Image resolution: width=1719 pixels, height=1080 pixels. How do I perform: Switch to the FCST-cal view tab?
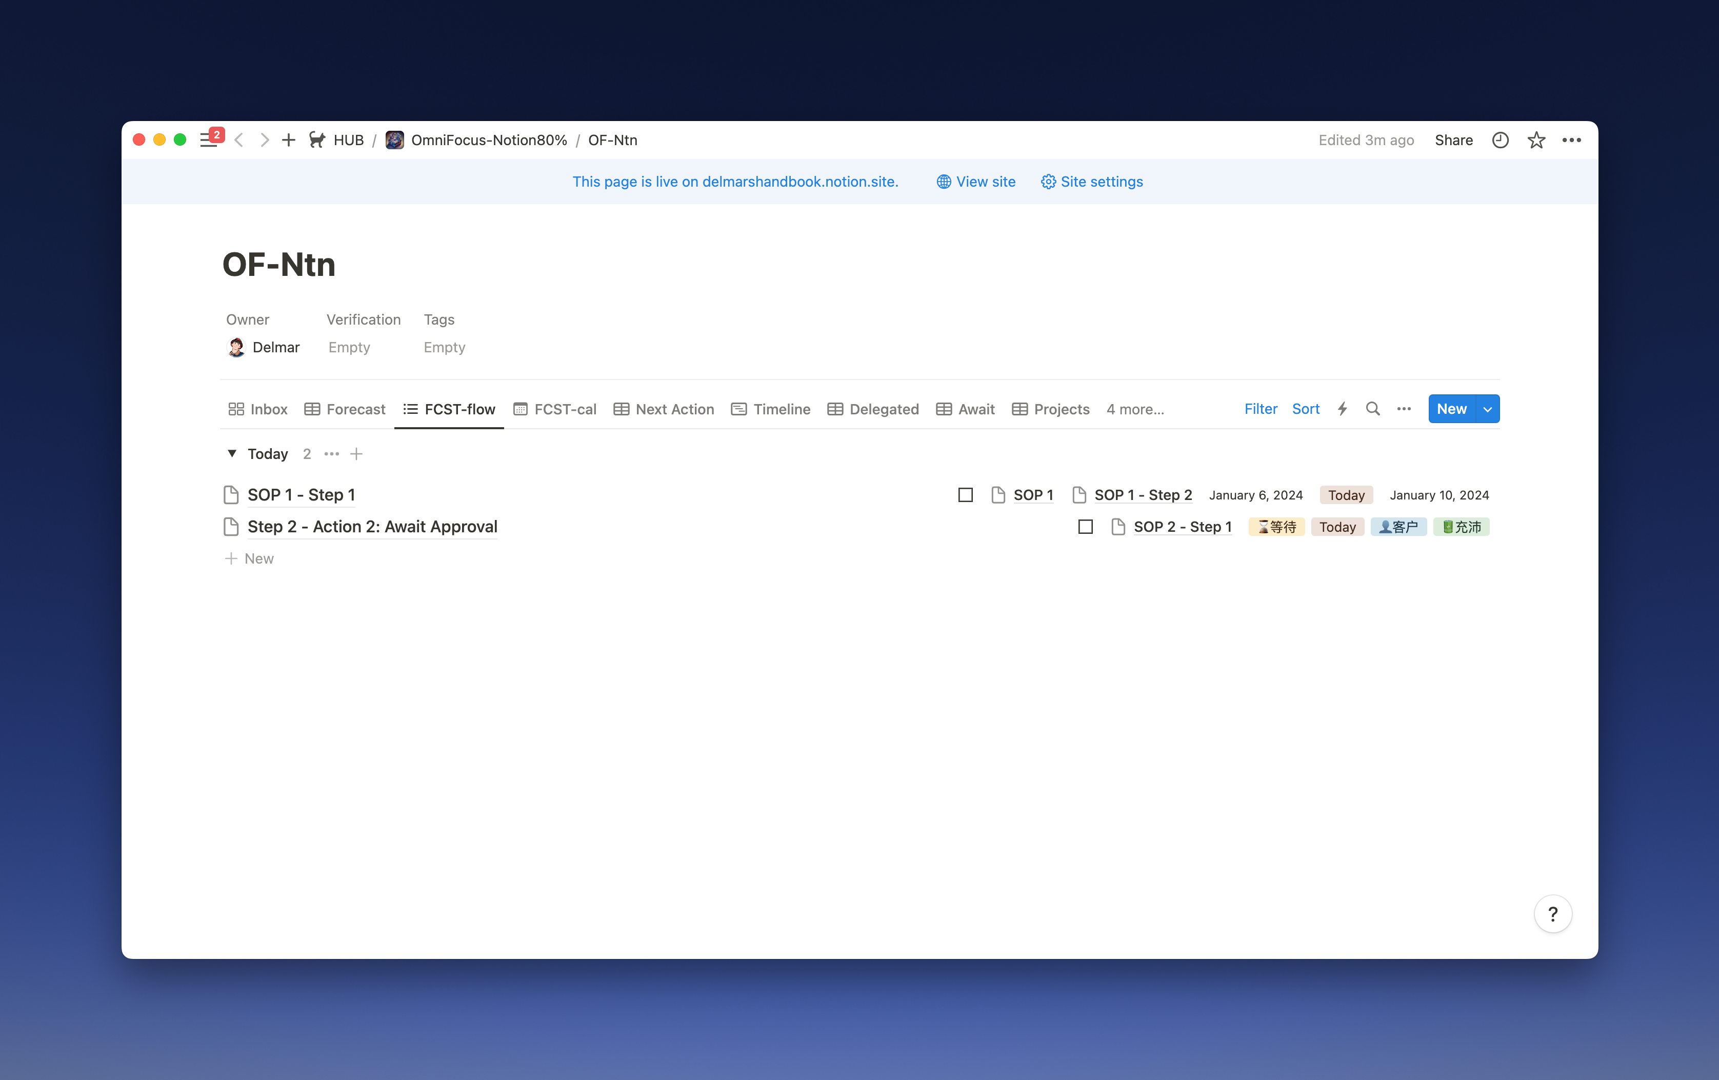point(555,409)
